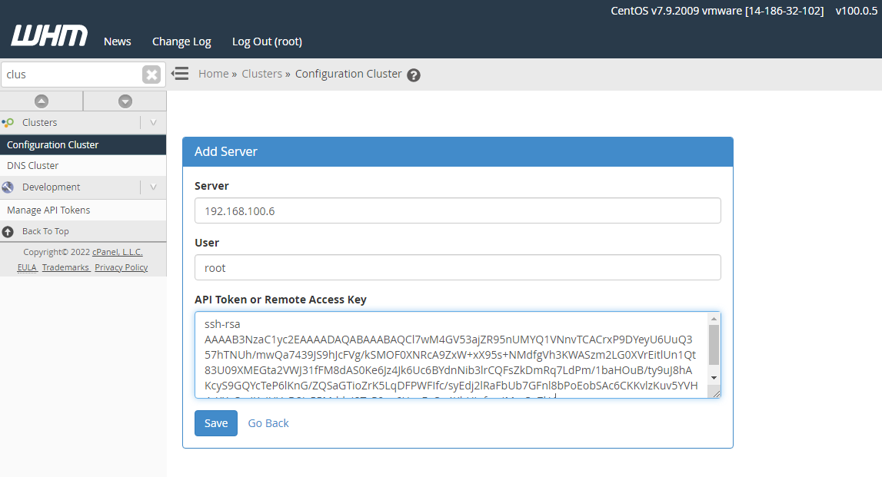The width and height of the screenshot is (882, 477).
Task: Select DNS Cluster in the sidebar
Action: (x=33, y=166)
